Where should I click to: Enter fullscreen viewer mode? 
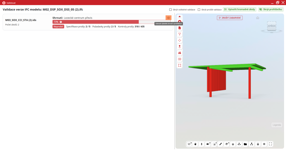tap(270, 144)
